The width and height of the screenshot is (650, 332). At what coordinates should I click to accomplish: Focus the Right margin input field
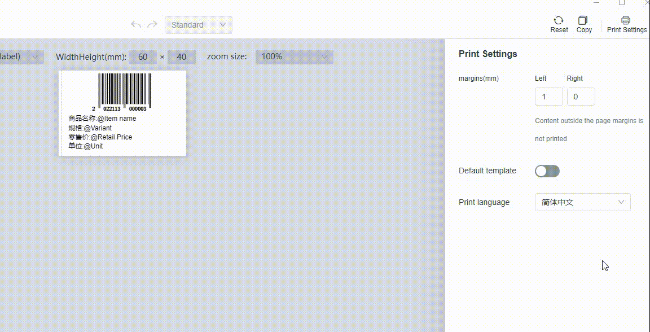581,97
